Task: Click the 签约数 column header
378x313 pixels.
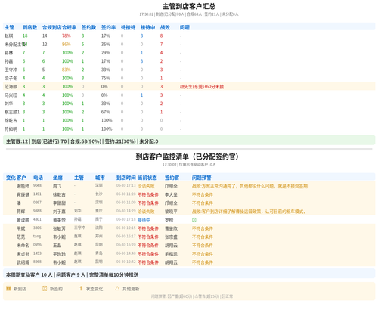Action: 88,27
